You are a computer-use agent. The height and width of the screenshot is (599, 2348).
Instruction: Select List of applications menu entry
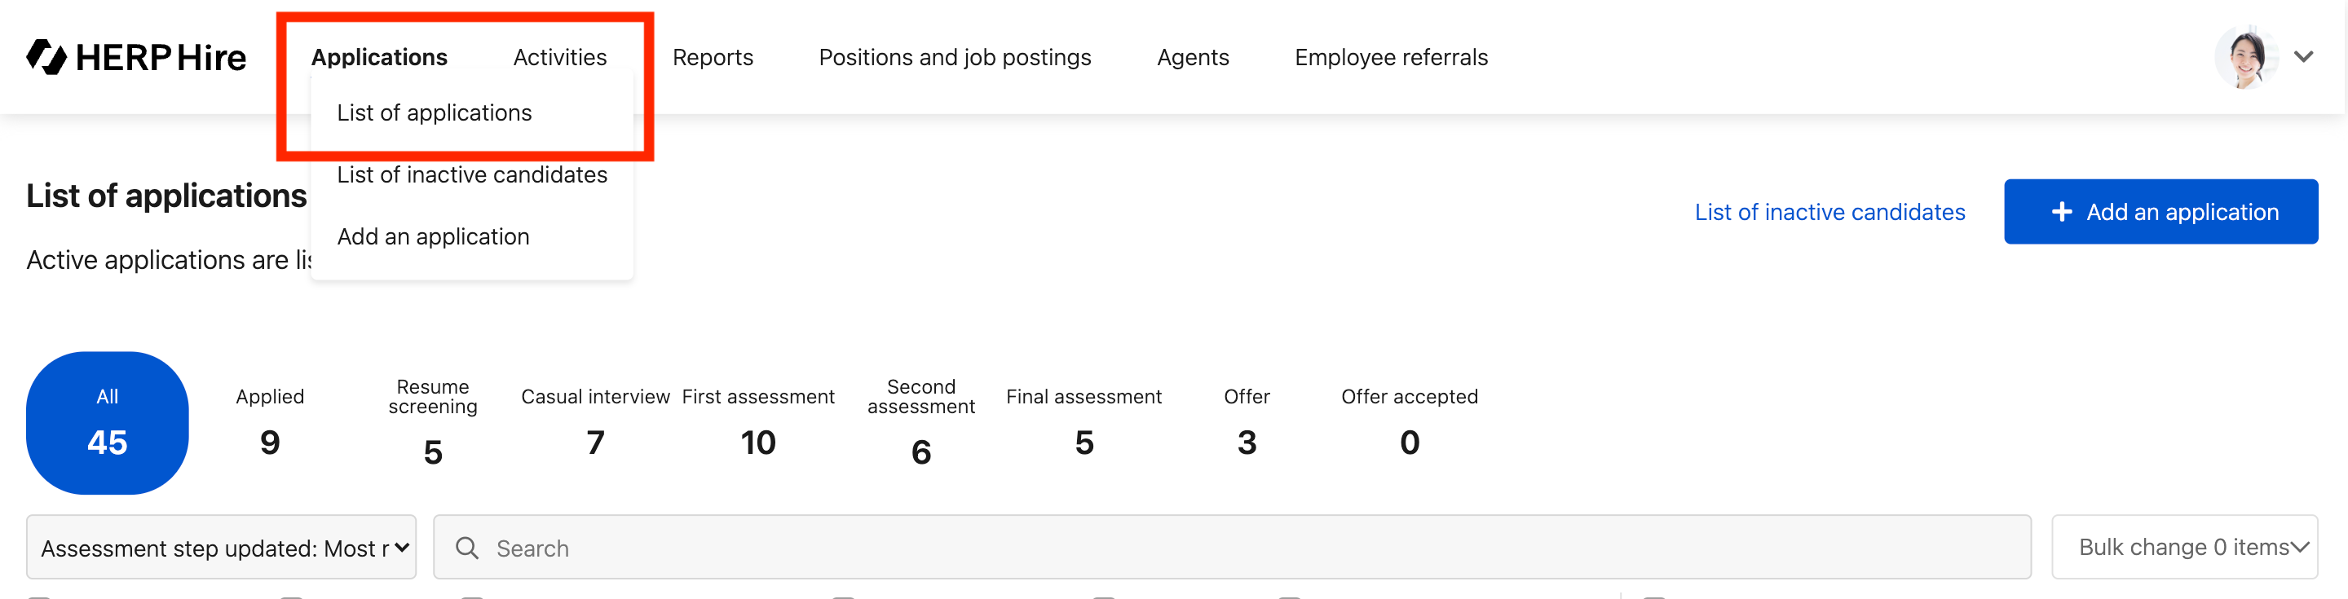pyautogui.click(x=434, y=113)
